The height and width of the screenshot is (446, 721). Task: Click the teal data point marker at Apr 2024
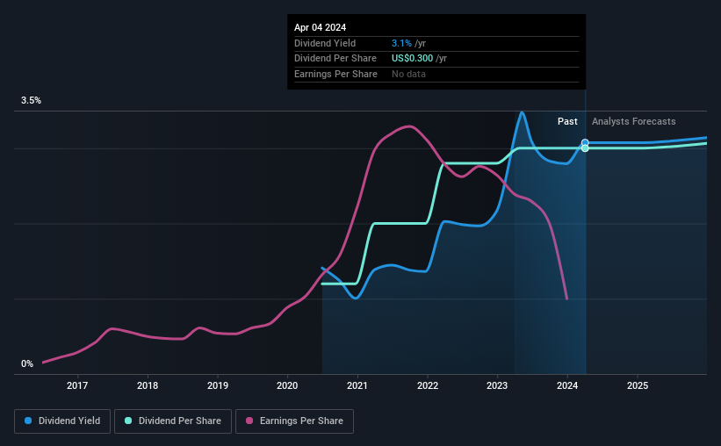(x=585, y=148)
